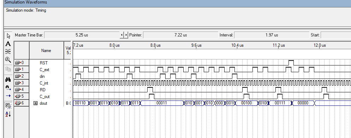The image size is (351, 138).
Task: Select the dout bus segment 00011
Action: tap(162, 103)
